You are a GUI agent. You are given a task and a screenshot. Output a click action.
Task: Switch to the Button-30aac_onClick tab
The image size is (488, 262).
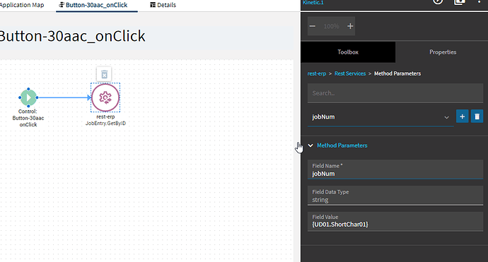pos(96,5)
